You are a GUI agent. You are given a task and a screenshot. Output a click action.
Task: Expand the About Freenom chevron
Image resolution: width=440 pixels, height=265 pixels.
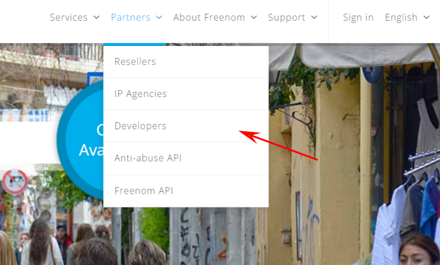(254, 17)
